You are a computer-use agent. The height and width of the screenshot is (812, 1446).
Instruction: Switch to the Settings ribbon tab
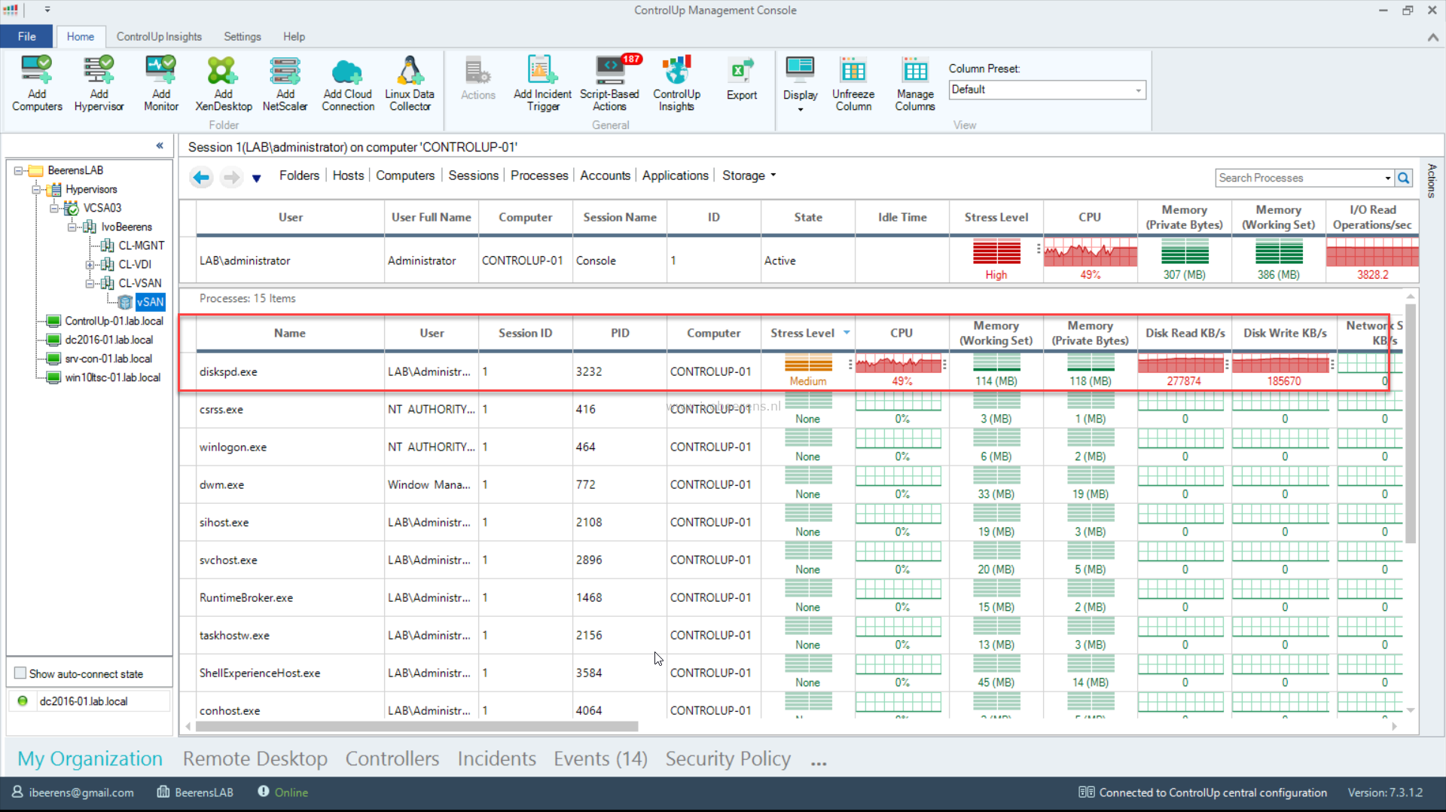pyautogui.click(x=243, y=36)
